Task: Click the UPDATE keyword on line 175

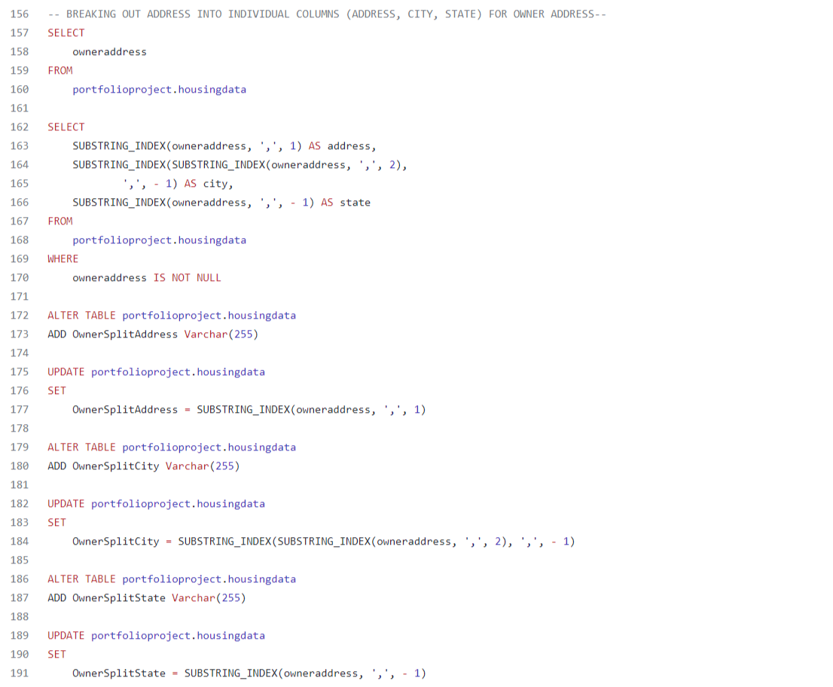Action: tap(66, 372)
